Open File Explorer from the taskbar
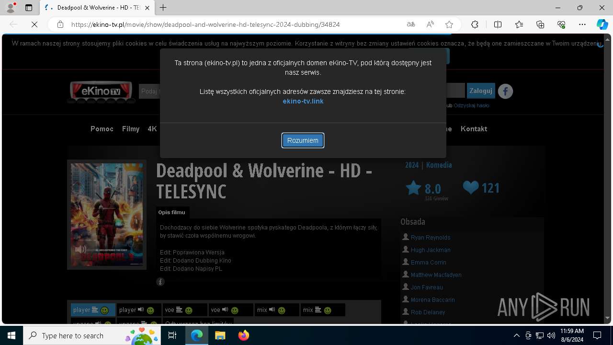 pyautogui.click(x=220, y=335)
